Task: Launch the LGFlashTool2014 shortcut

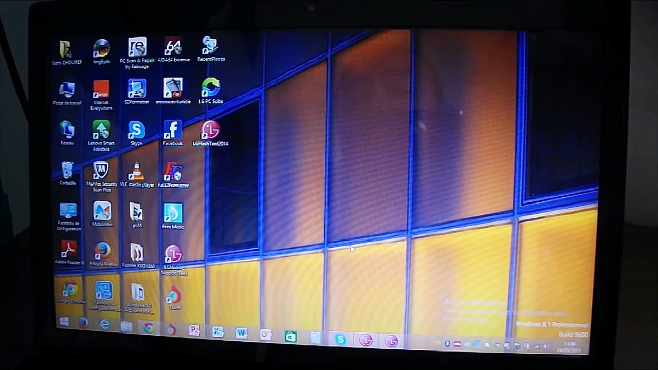Action: [x=210, y=134]
